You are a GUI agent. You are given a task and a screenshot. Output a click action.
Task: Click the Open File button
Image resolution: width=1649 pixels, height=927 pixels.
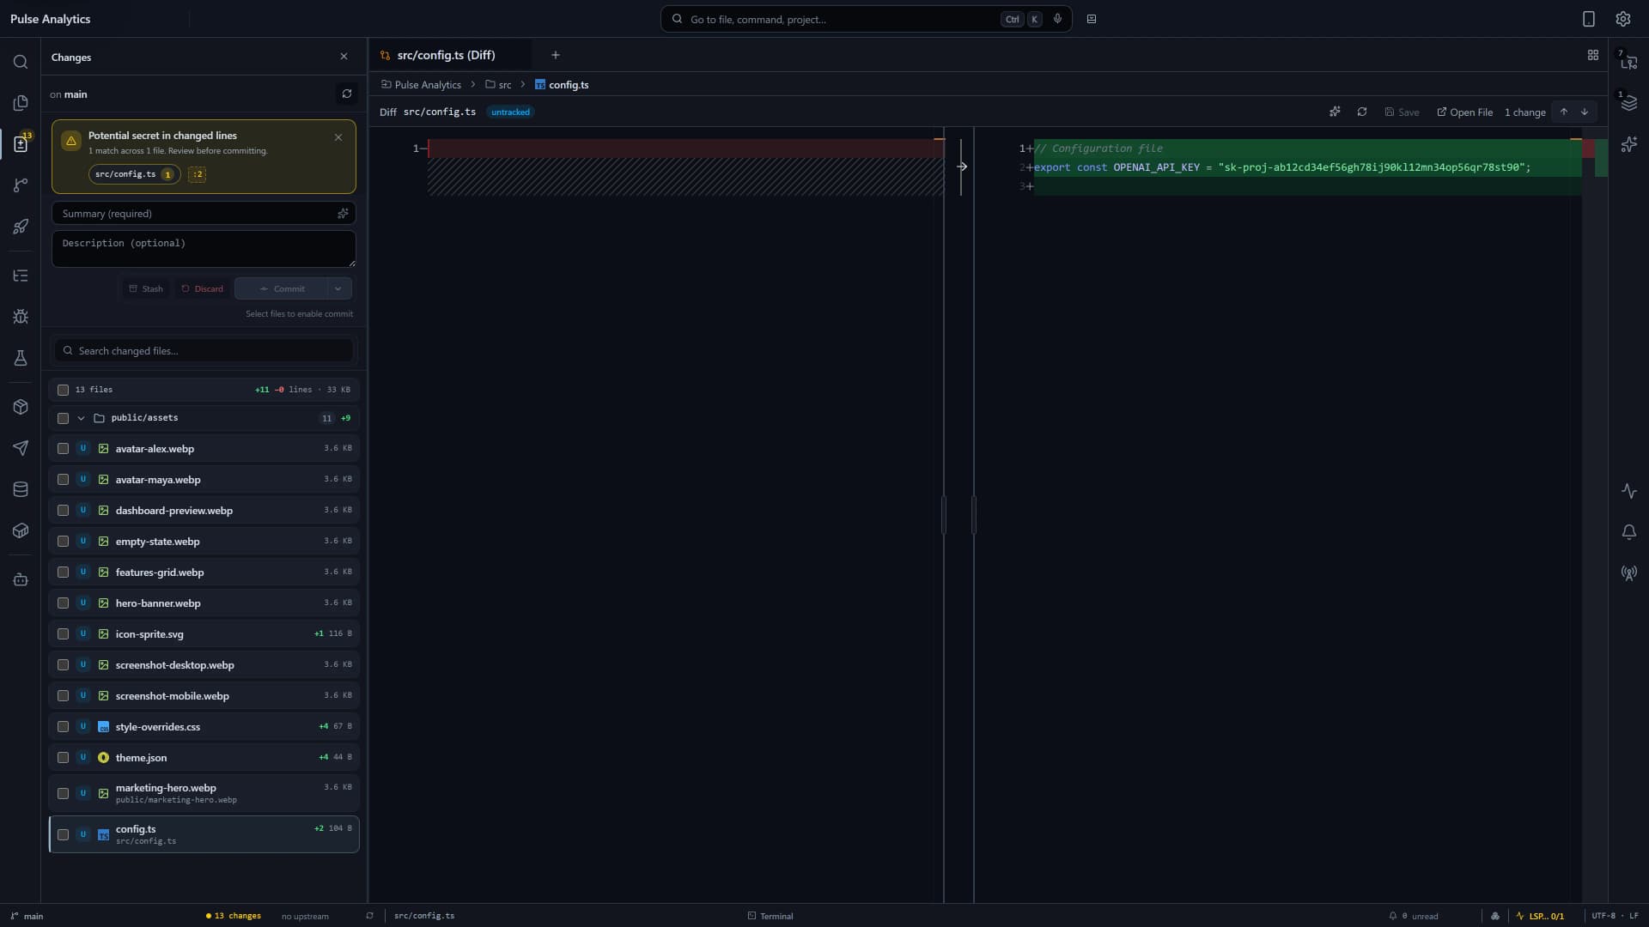[x=1464, y=112]
